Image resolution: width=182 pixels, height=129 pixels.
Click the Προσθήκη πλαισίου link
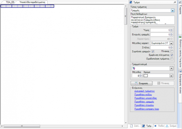pyautogui.click(x=144, y=105)
